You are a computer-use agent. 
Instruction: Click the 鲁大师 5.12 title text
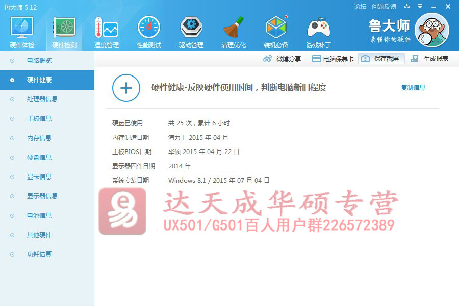point(20,7)
